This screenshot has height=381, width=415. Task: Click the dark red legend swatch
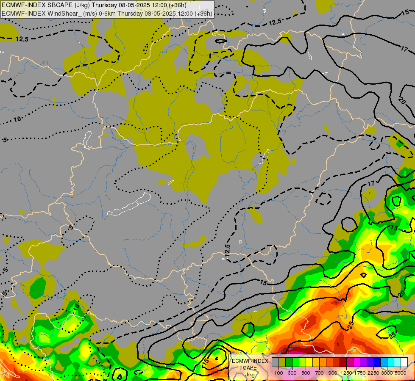[343, 362]
